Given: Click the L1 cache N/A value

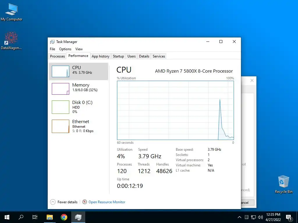Looking at the screenshot, I should [211, 170].
